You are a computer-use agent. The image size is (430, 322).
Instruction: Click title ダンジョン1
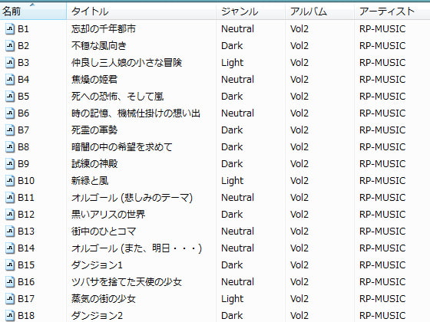(97, 265)
